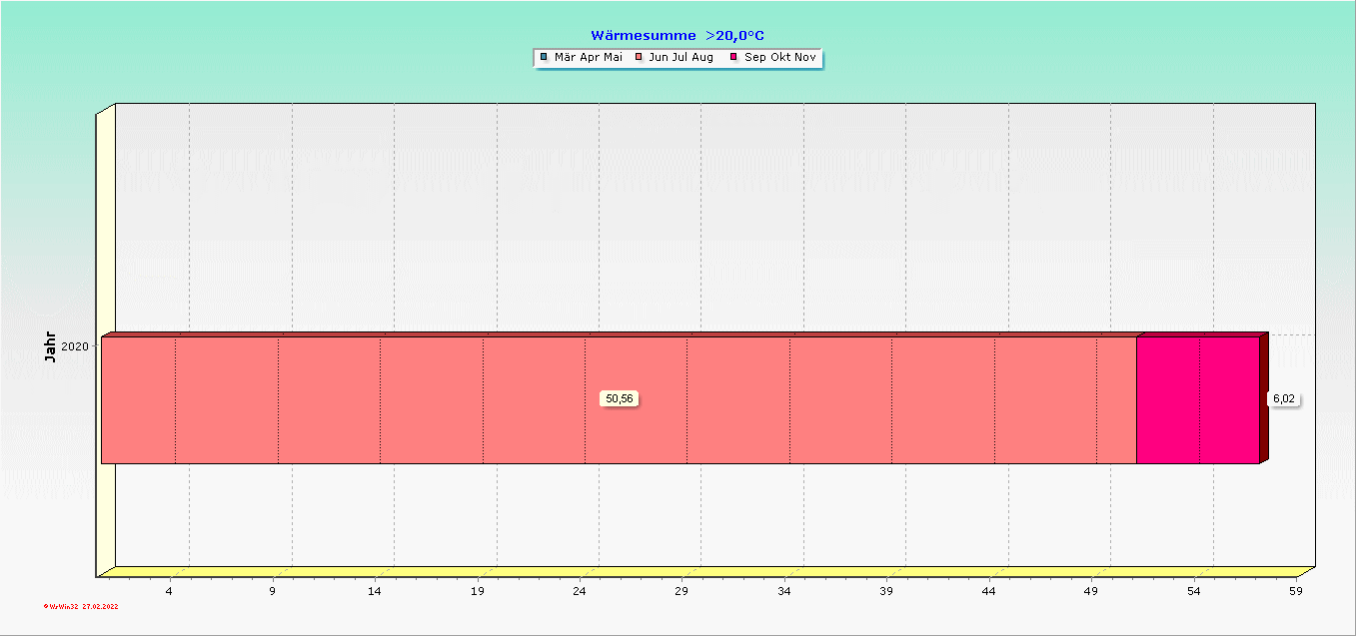Click the 6,02 value label
This screenshot has width=1356, height=636.
[1283, 398]
